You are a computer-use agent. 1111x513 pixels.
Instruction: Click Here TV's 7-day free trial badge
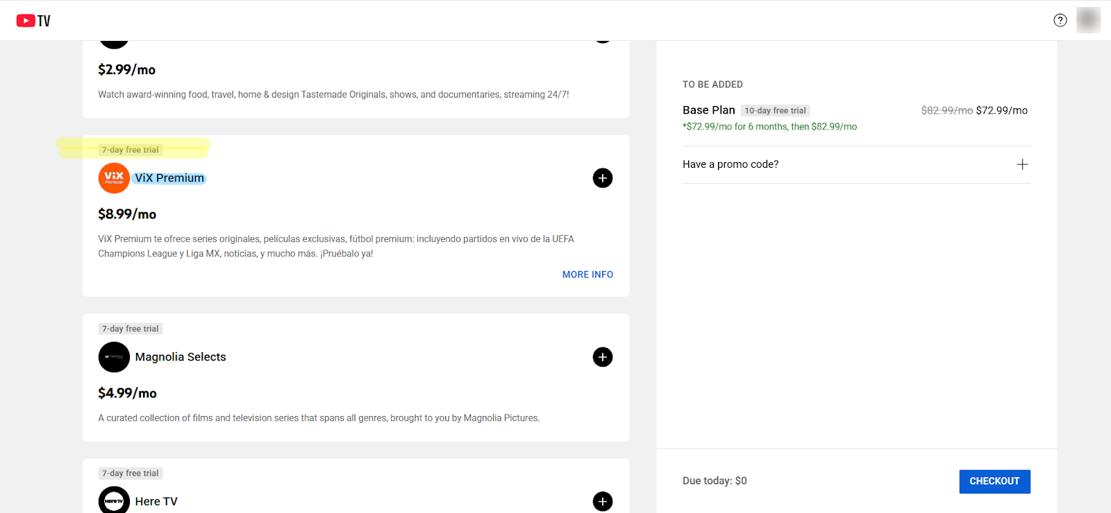[131, 473]
